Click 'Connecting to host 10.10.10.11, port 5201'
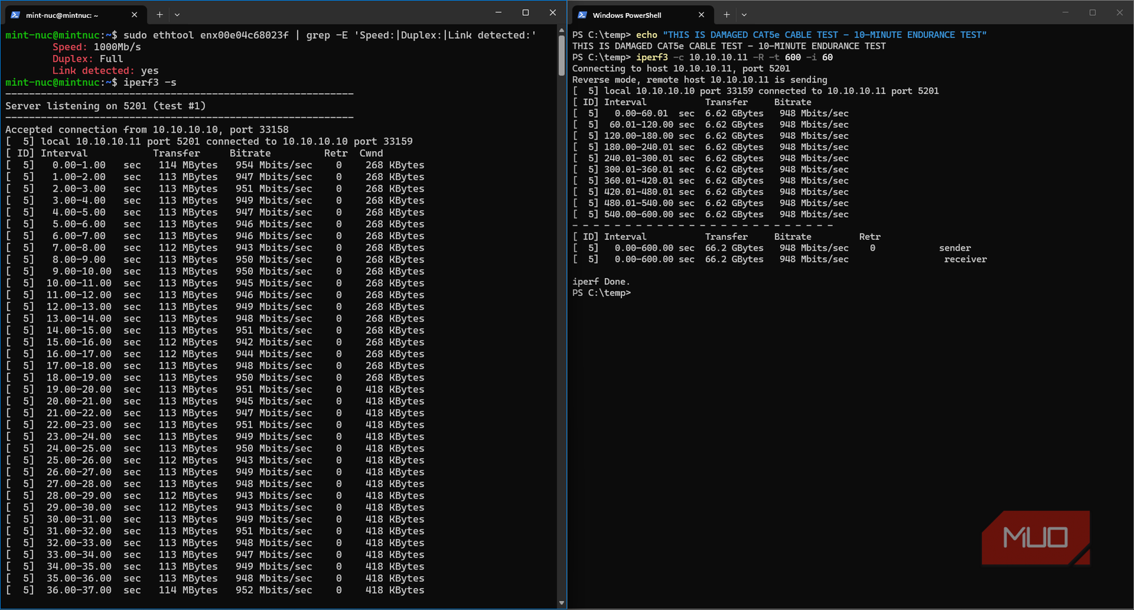Screen dimensions: 1134x610 (x=681, y=68)
